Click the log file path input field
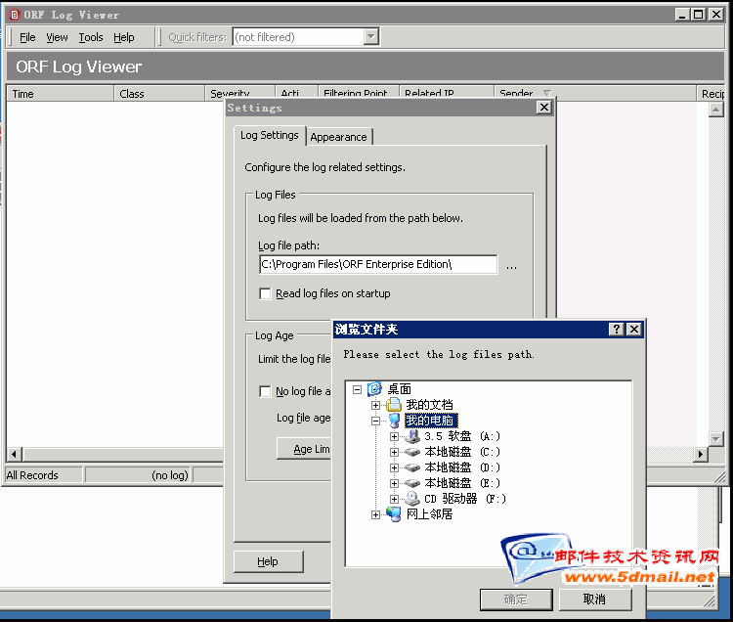The image size is (733, 622). click(x=377, y=264)
